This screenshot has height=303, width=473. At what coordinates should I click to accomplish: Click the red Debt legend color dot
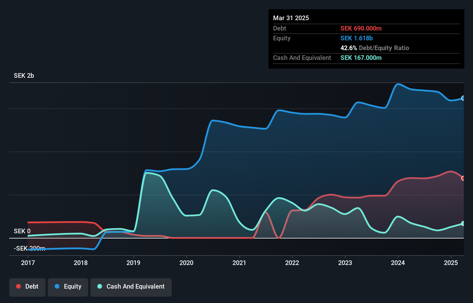tap(18, 286)
